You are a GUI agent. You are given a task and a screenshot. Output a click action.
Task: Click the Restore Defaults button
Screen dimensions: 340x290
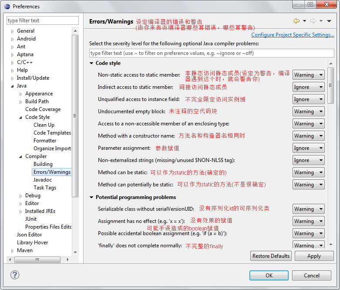tap(271, 256)
